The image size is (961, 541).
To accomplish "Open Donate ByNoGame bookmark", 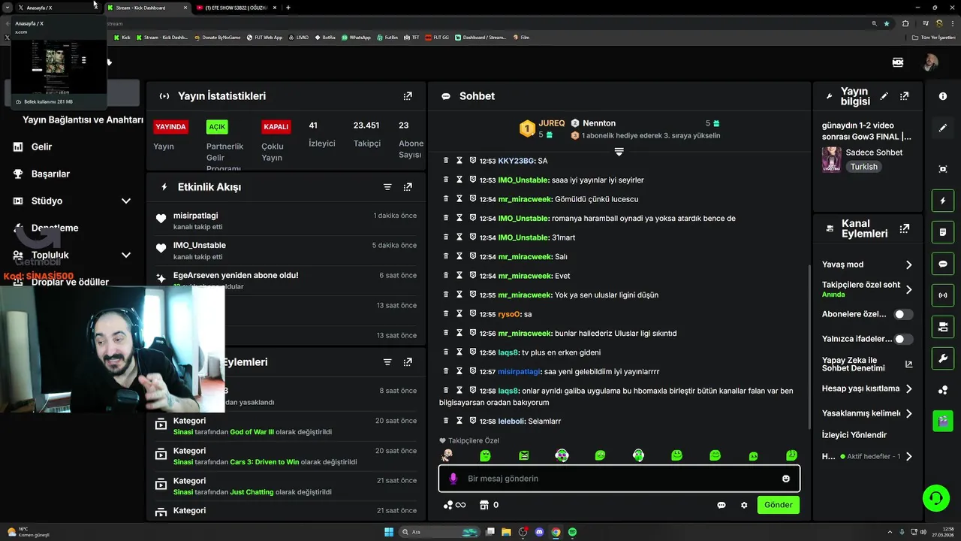I will click(218, 37).
